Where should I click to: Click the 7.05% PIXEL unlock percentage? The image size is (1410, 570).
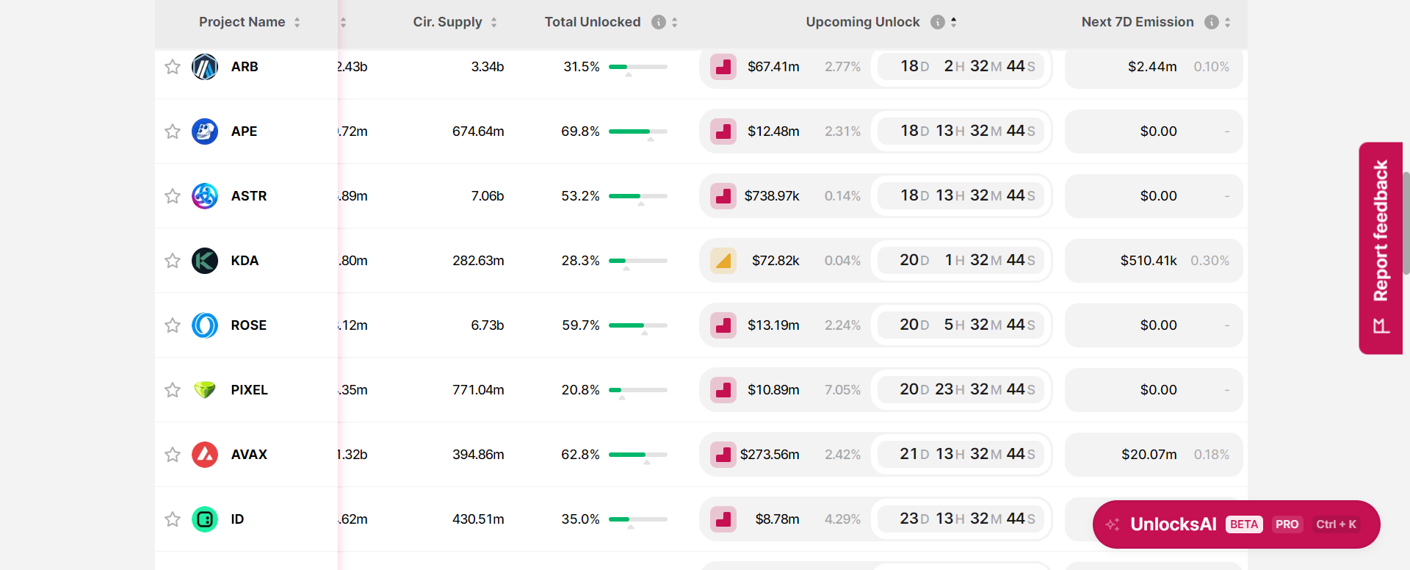click(x=842, y=390)
